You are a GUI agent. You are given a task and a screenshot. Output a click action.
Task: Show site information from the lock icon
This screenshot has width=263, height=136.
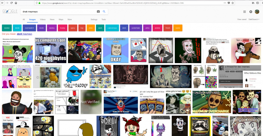pos(39,3)
